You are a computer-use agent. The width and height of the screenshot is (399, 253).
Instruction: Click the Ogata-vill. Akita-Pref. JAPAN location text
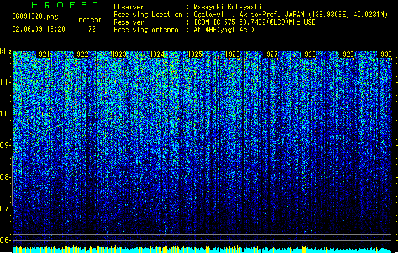291,15
